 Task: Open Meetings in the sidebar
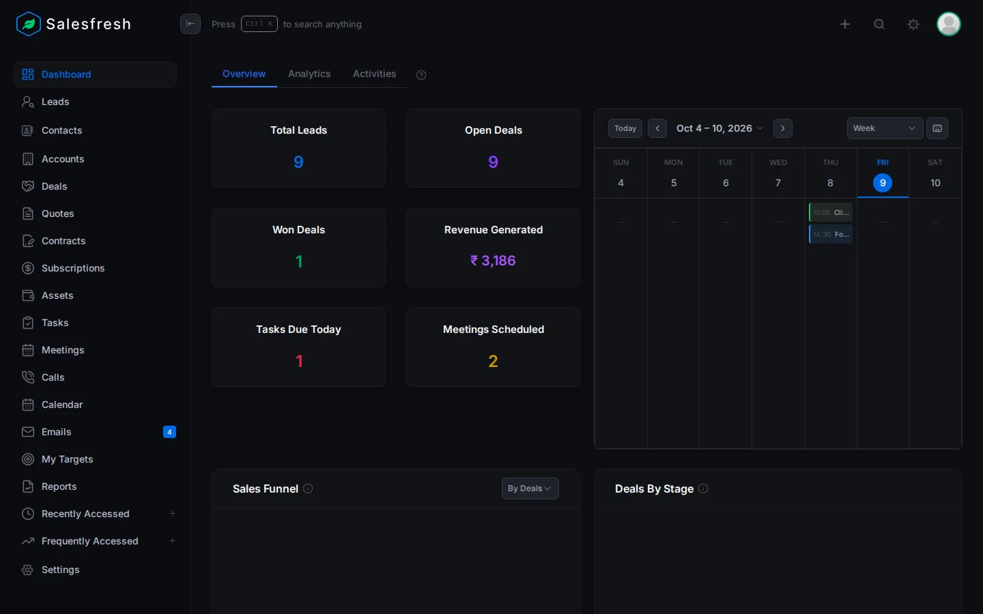(x=95, y=350)
